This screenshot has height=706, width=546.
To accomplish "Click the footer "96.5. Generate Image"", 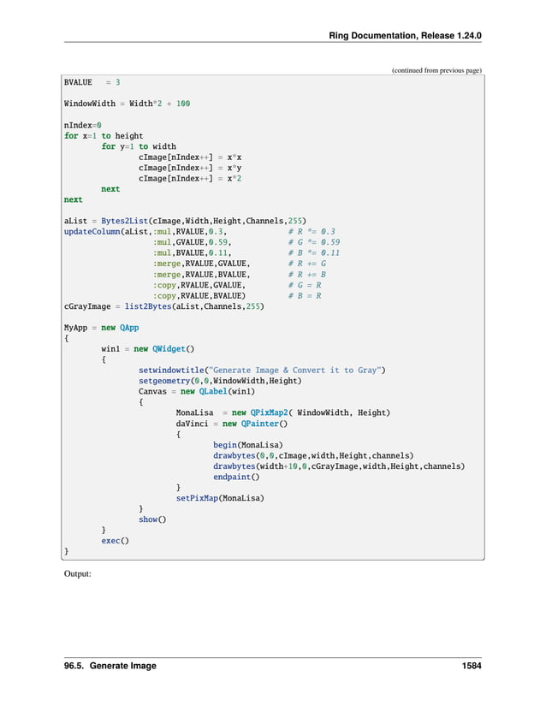I will pyautogui.click(x=110, y=666).
